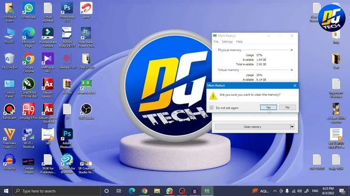Click the ENG language indicator
350x196 pixels.
(315, 191)
